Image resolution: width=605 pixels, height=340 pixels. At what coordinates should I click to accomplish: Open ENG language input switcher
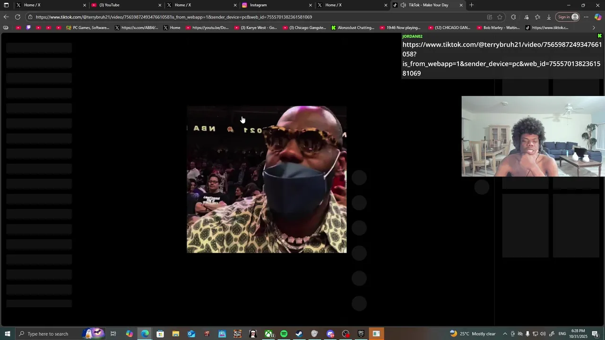coord(562,334)
